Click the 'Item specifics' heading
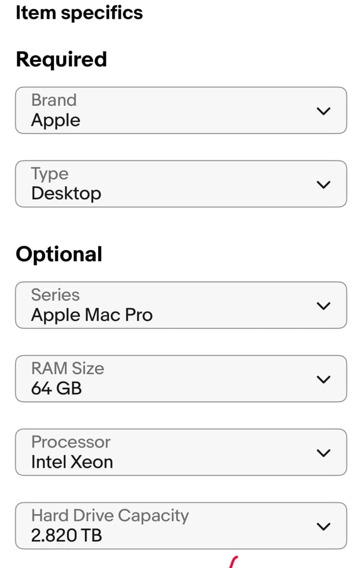This screenshot has width=359, height=568. 79,13
